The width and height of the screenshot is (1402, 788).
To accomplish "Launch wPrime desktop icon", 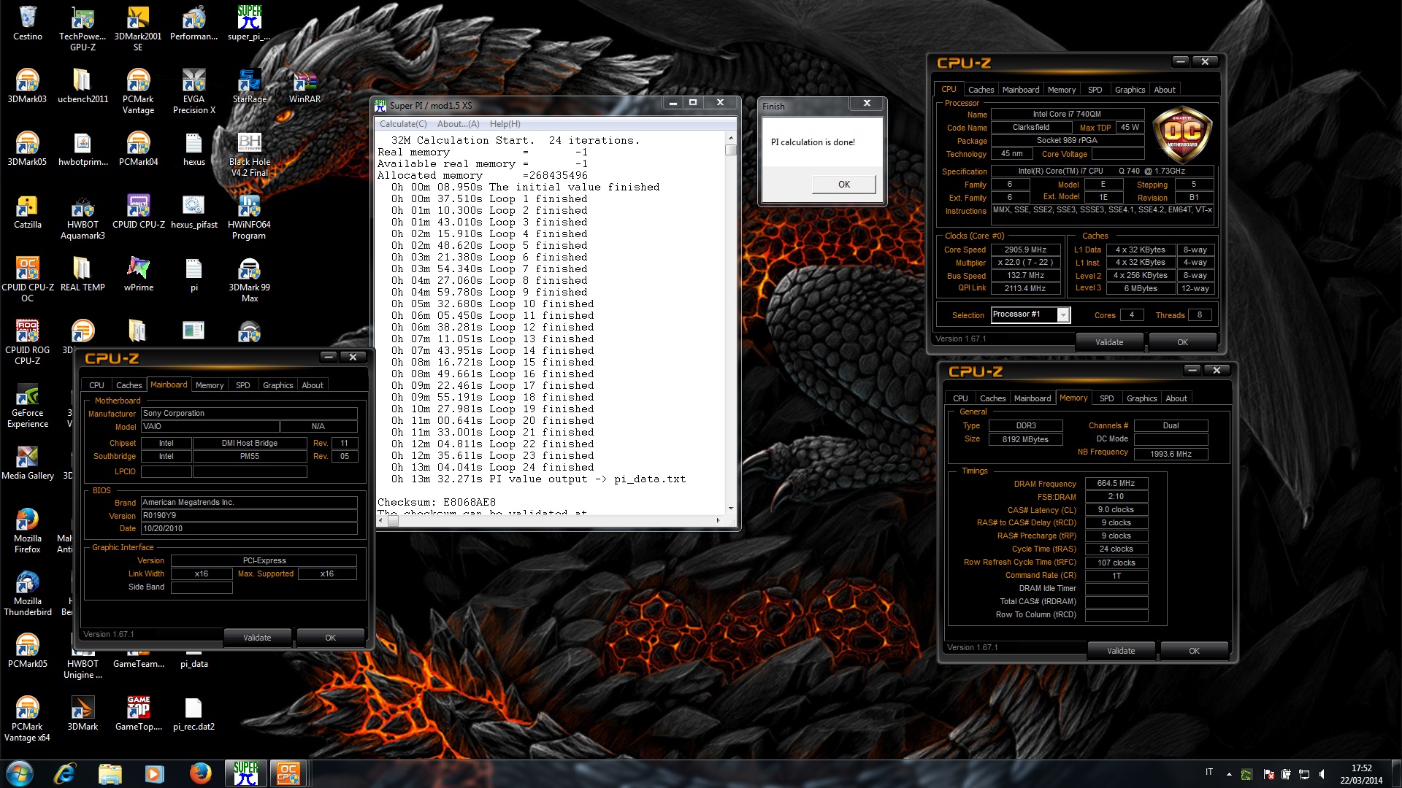I will [138, 274].
